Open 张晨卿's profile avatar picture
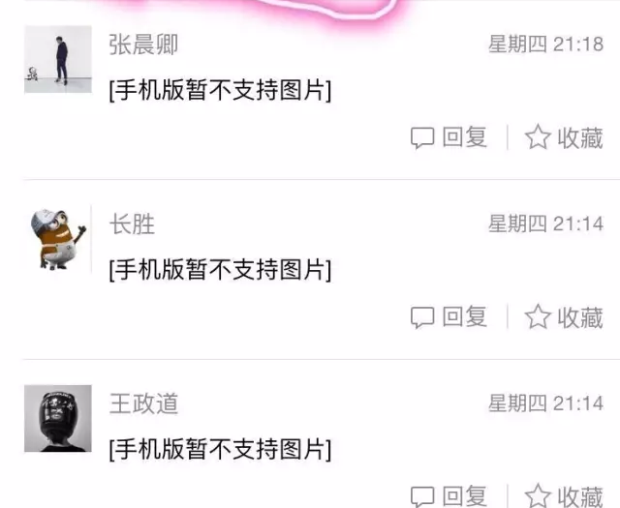The width and height of the screenshot is (620, 508). click(58, 59)
